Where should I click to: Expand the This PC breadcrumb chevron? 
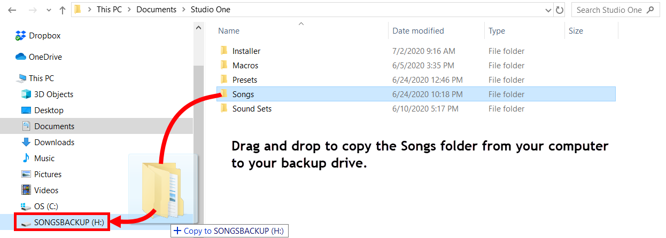[x=129, y=10]
